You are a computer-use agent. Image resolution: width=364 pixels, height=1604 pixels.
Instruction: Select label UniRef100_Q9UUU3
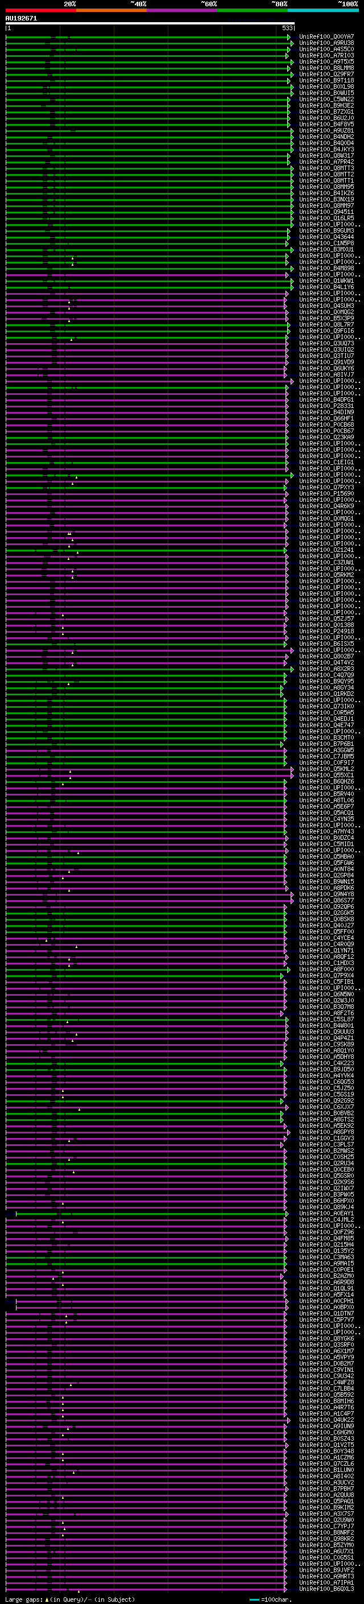pyautogui.click(x=326, y=1032)
